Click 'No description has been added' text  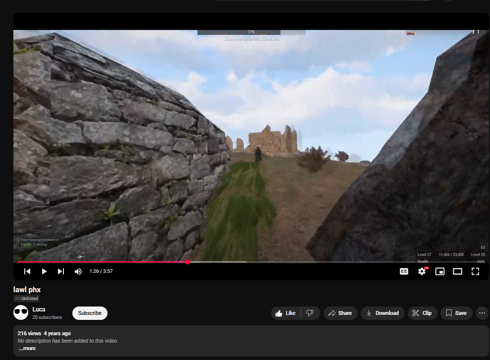(x=68, y=341)
